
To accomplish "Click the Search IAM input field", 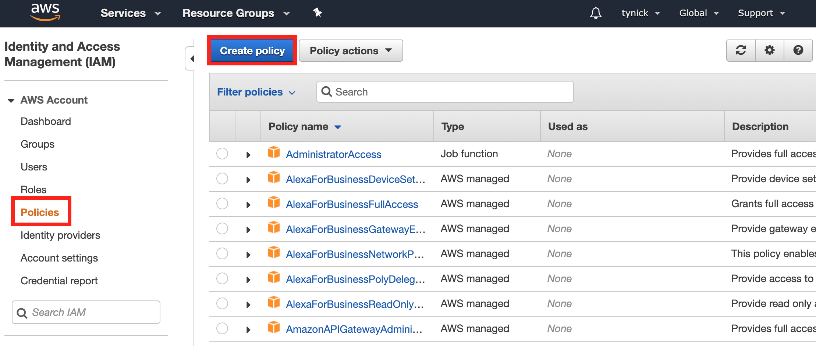I will coord(86,312).
